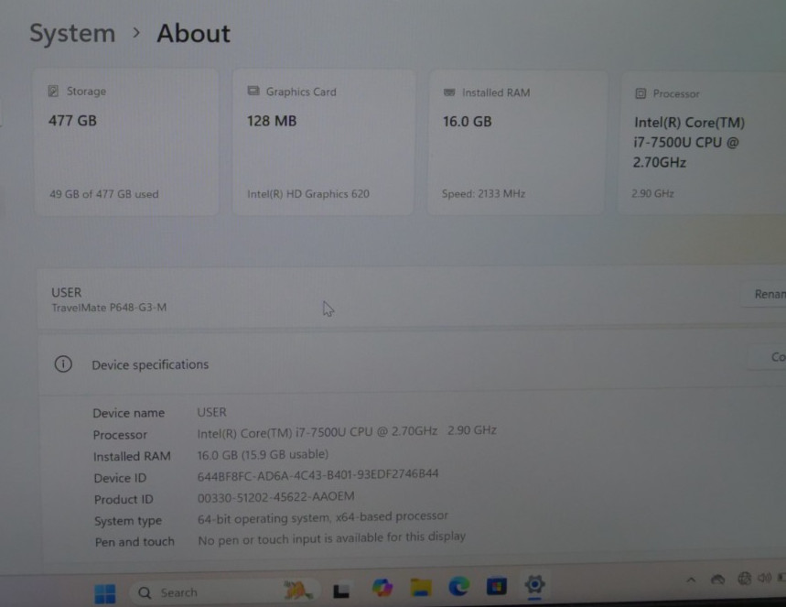
Task: Select the Product ID value 00330-51202-45622-AAOEM
Action: 275,497
